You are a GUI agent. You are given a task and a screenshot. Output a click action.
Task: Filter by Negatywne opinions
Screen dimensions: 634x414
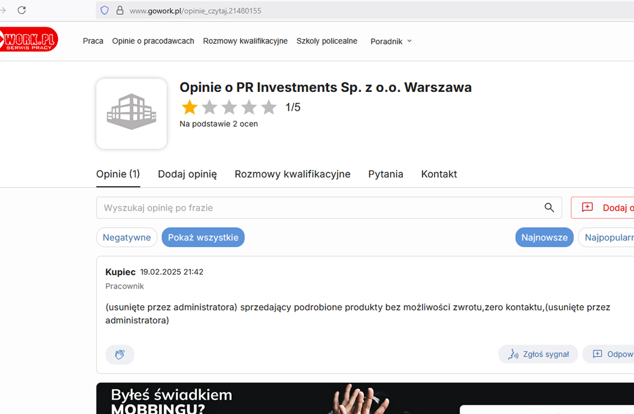[127, 237]
